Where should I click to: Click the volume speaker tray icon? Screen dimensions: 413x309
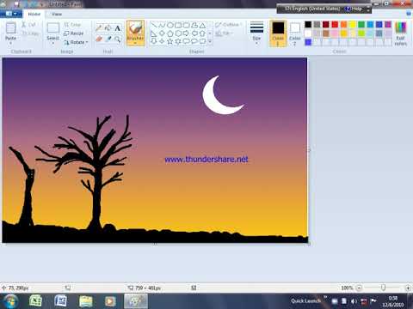354,301
